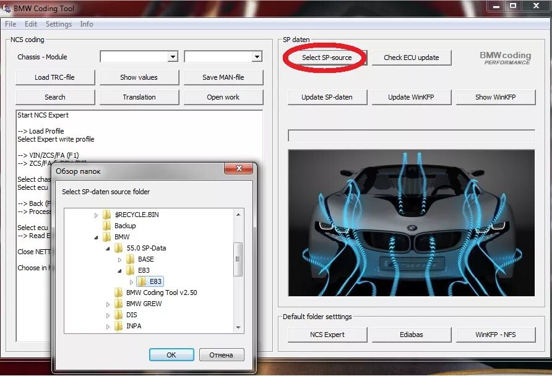Click the Show values button
This screenshot has width=552, height=376.
click(139, 77)
